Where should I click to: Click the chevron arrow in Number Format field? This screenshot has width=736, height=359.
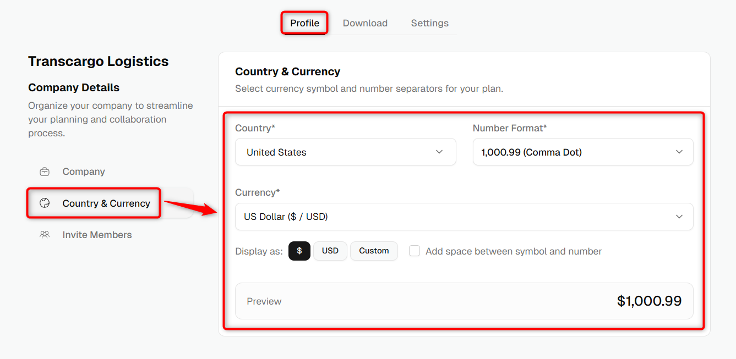pyautogui.click(x=679, y=152)
